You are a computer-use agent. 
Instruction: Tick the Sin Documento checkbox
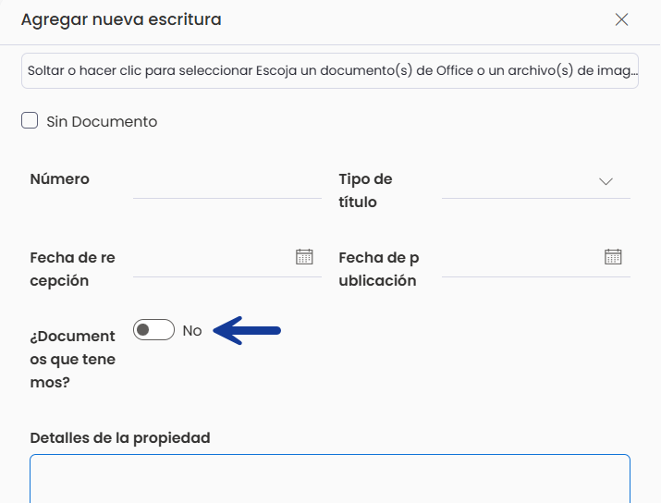click(30, 120)
